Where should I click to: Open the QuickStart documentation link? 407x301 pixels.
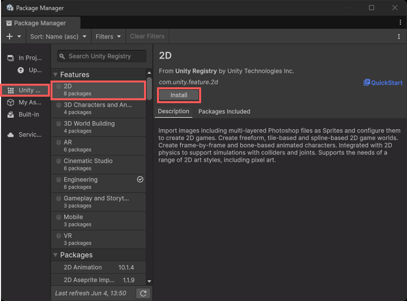coord(383,82)
